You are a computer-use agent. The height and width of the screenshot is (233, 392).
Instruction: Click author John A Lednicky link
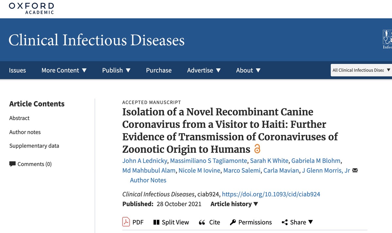pos(145,161)
